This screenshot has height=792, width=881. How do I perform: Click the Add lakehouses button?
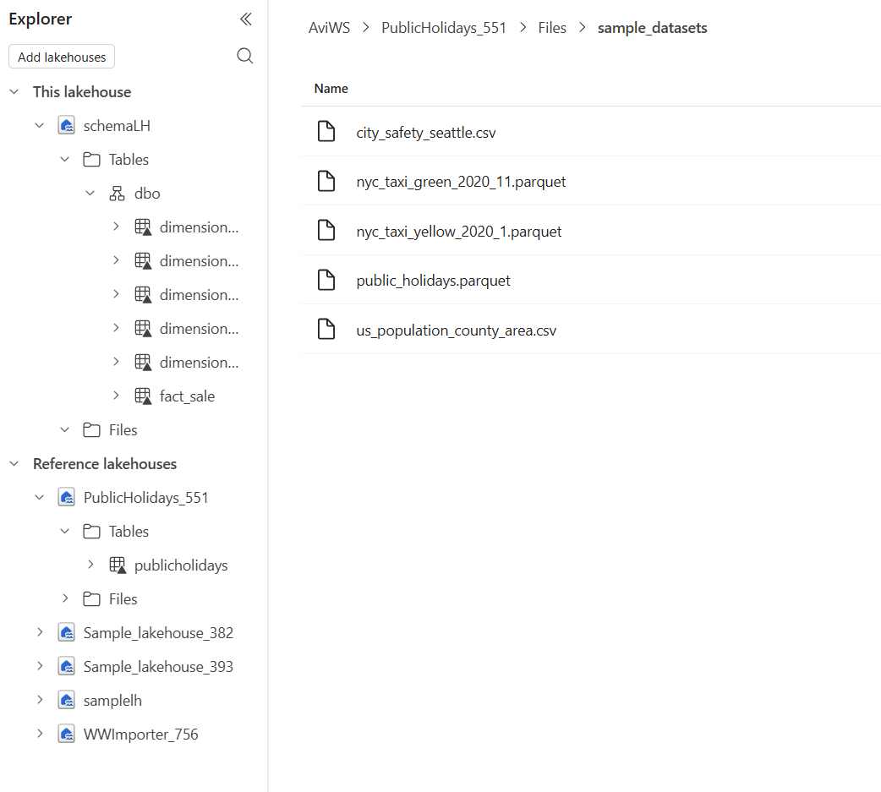(x=61, y=56)
